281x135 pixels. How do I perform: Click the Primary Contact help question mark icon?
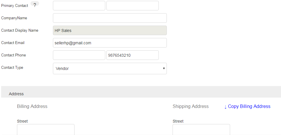tap(35, 5)
